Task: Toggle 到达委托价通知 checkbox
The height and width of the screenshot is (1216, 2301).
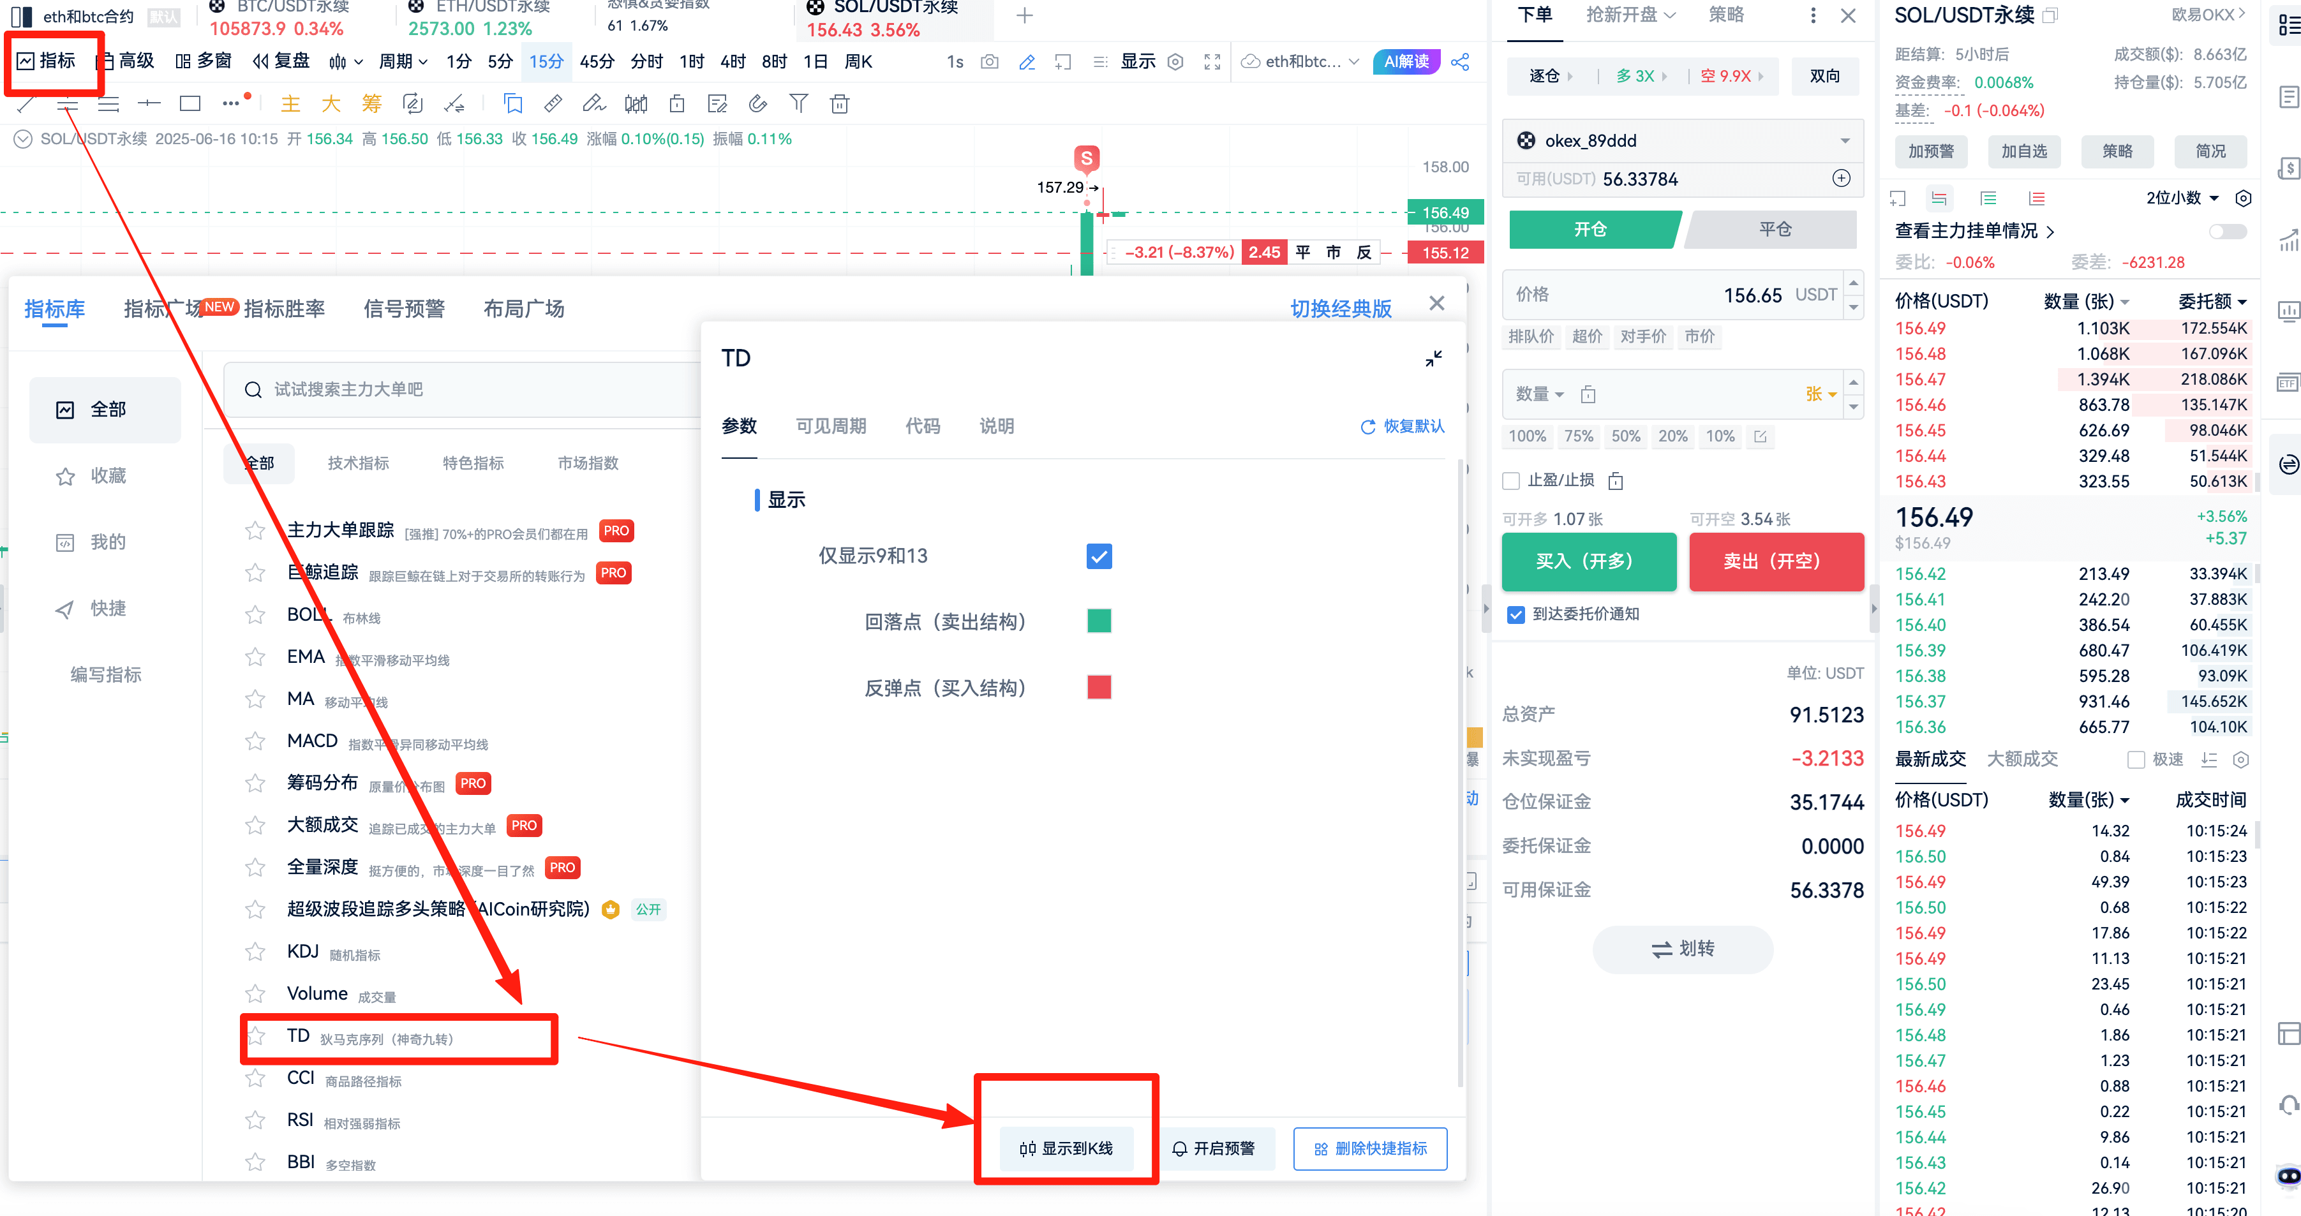Action: click(x=1516, y=614)
